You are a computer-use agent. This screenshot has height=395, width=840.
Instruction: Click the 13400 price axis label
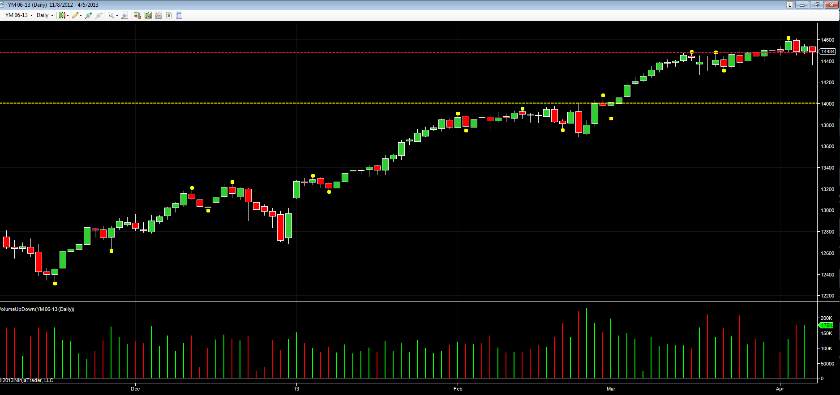(x=827, y=168)
